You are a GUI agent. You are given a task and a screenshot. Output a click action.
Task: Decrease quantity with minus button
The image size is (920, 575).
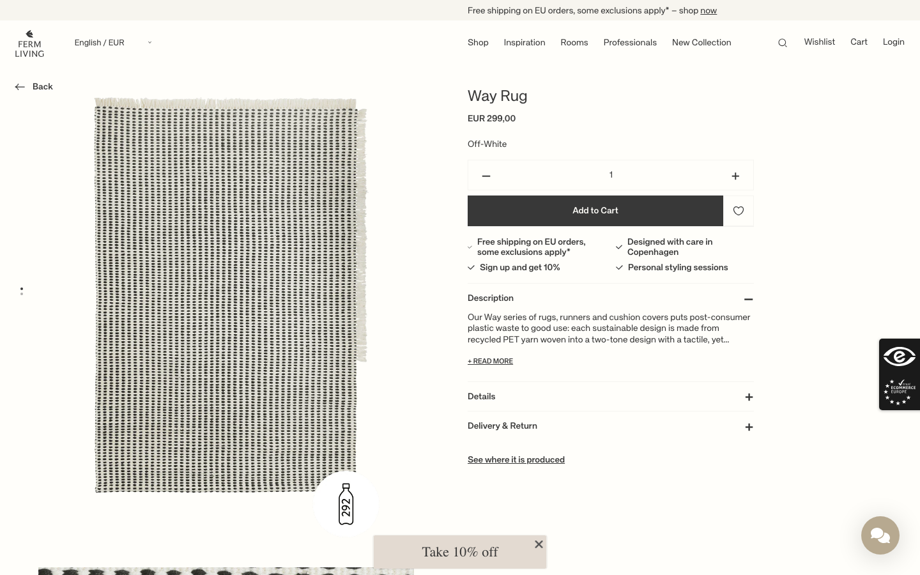486,176
